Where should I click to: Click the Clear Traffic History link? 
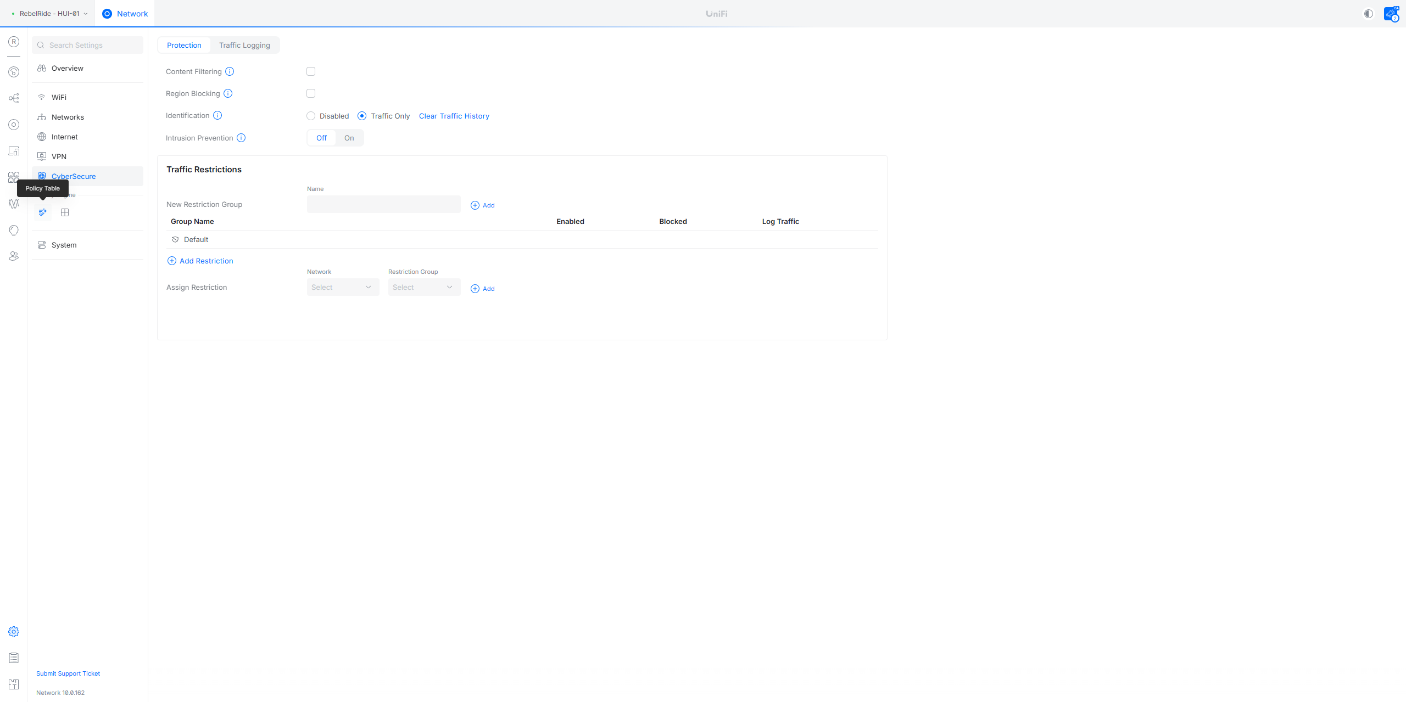tap(454, 116)
